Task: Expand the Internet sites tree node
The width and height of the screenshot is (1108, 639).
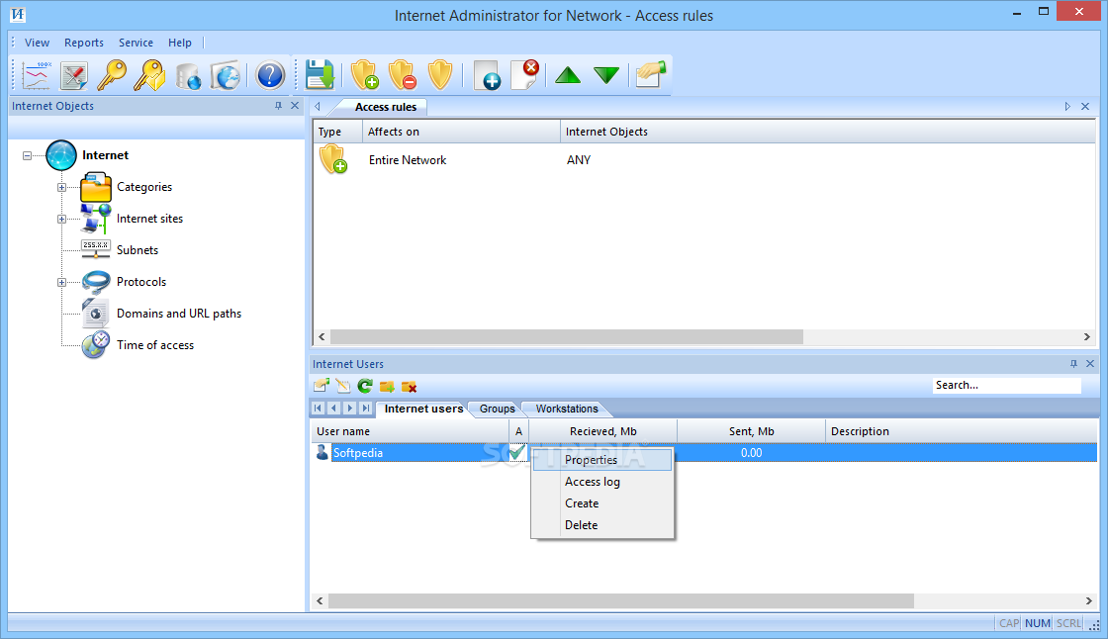Action: click(61, 220)
